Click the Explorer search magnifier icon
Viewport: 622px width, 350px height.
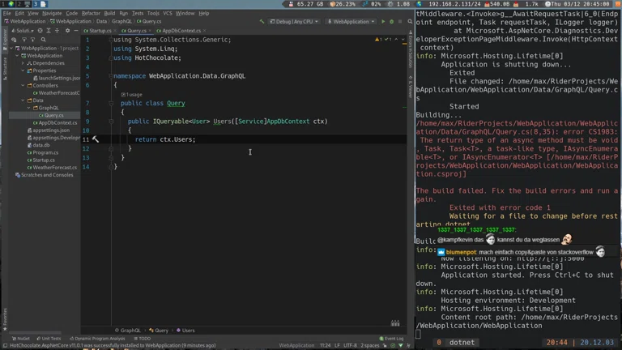43,40
